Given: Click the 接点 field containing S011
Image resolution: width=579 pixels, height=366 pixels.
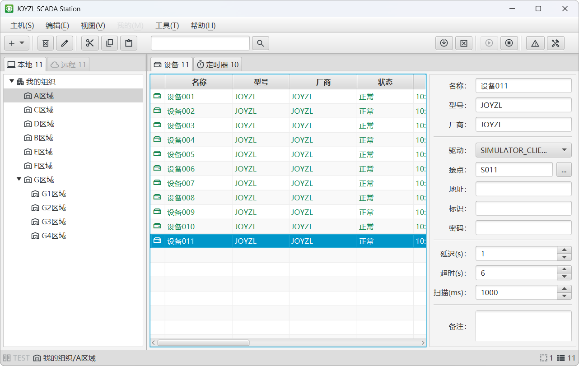Looking at the screenshot, I should click(x=514, y=169).
